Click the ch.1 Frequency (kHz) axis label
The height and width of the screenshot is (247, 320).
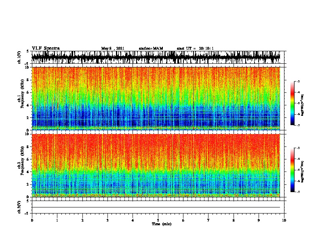coord(21,94)
